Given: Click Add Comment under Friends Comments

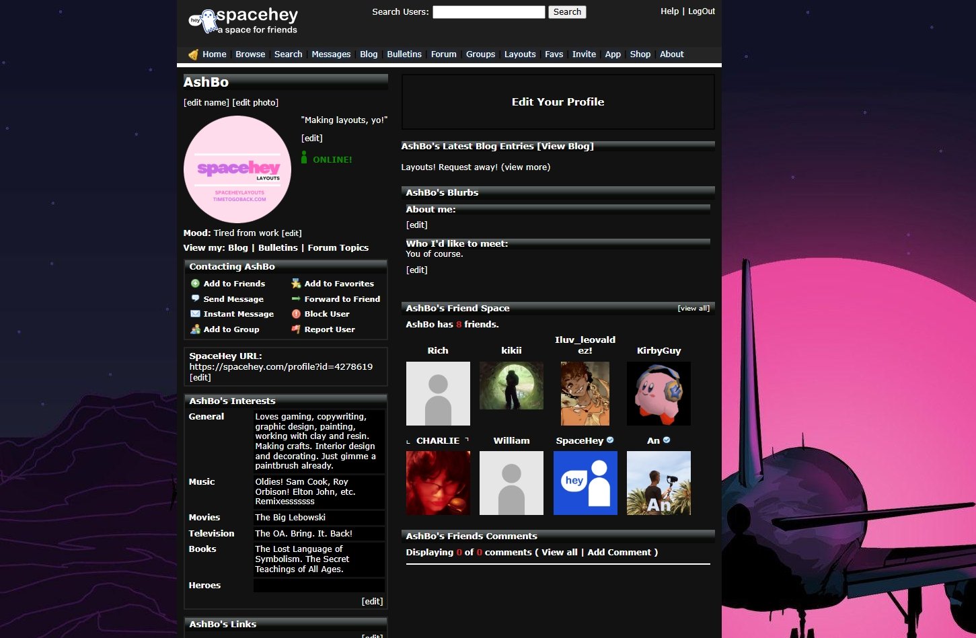Looking at the screenshot, I should click(620, 552).
